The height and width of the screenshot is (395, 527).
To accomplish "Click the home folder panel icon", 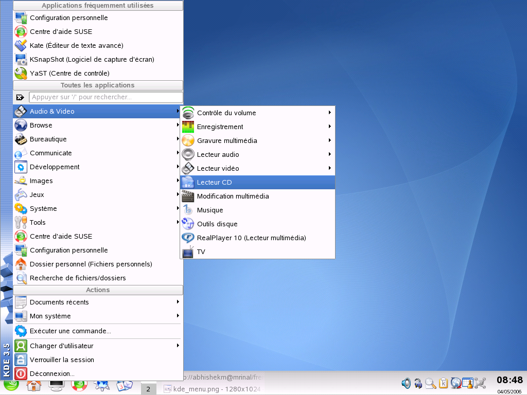I will point(34,386).
